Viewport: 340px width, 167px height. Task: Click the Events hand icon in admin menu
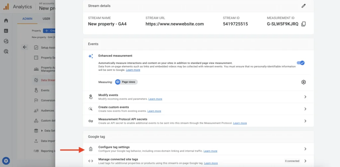(x=36, y=90)
